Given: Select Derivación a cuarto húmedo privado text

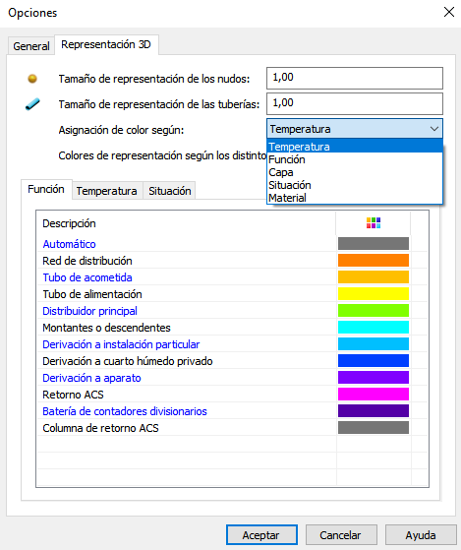Looking at the screenshot, I should (x=128, y=361).
